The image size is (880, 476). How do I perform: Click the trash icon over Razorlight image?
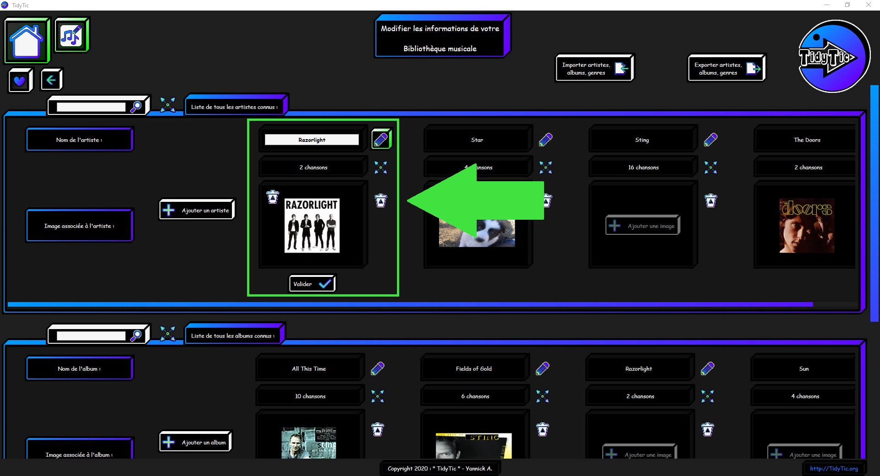click(x=273, y=197)
